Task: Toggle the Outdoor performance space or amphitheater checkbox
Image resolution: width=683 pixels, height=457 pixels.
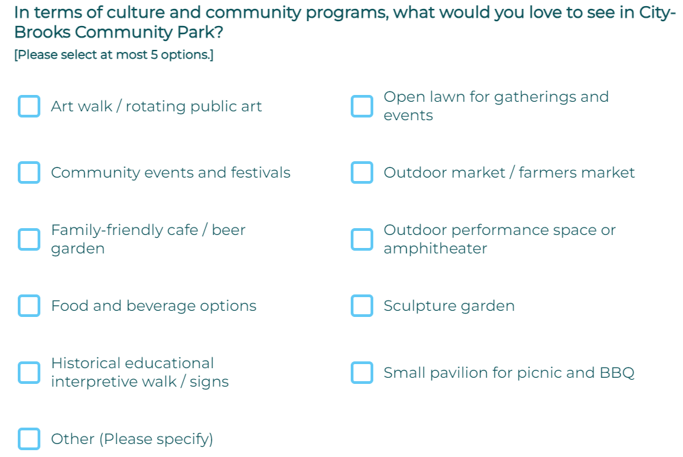Action: 362,239
